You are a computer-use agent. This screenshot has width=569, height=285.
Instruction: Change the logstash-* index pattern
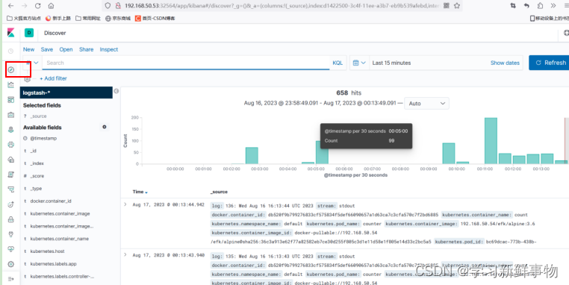[66, 93]
